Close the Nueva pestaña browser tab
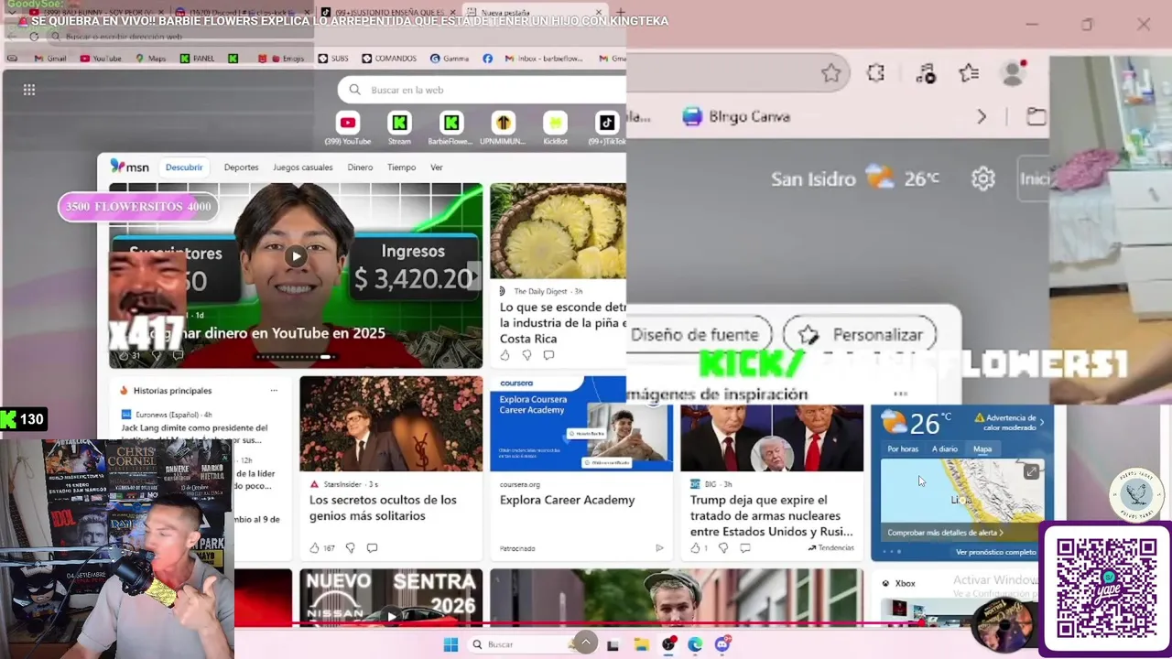The width and height of the screenshot is (1172, 659). click(598, 12)
